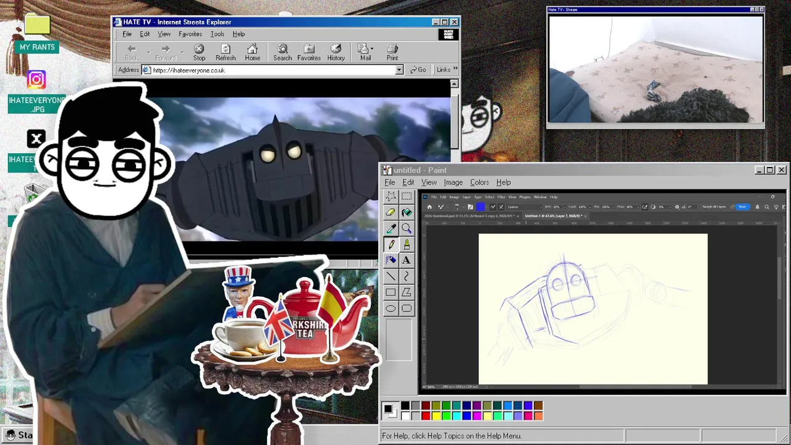The height and width of the screenshot is (445, 791).
Task: Select the Free-Form Select tool in Paint
Action: click(x=391, y=197)
